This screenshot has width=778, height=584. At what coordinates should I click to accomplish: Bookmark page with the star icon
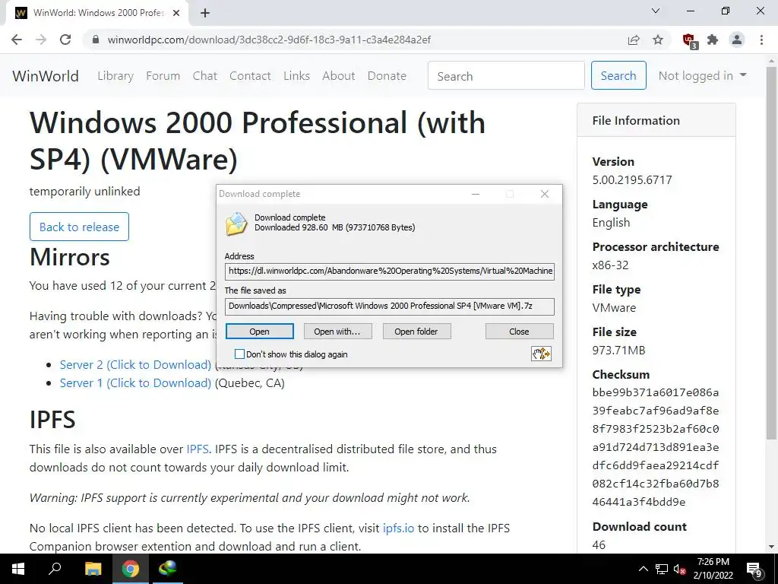pyautogui.click(x=658, y=40)
